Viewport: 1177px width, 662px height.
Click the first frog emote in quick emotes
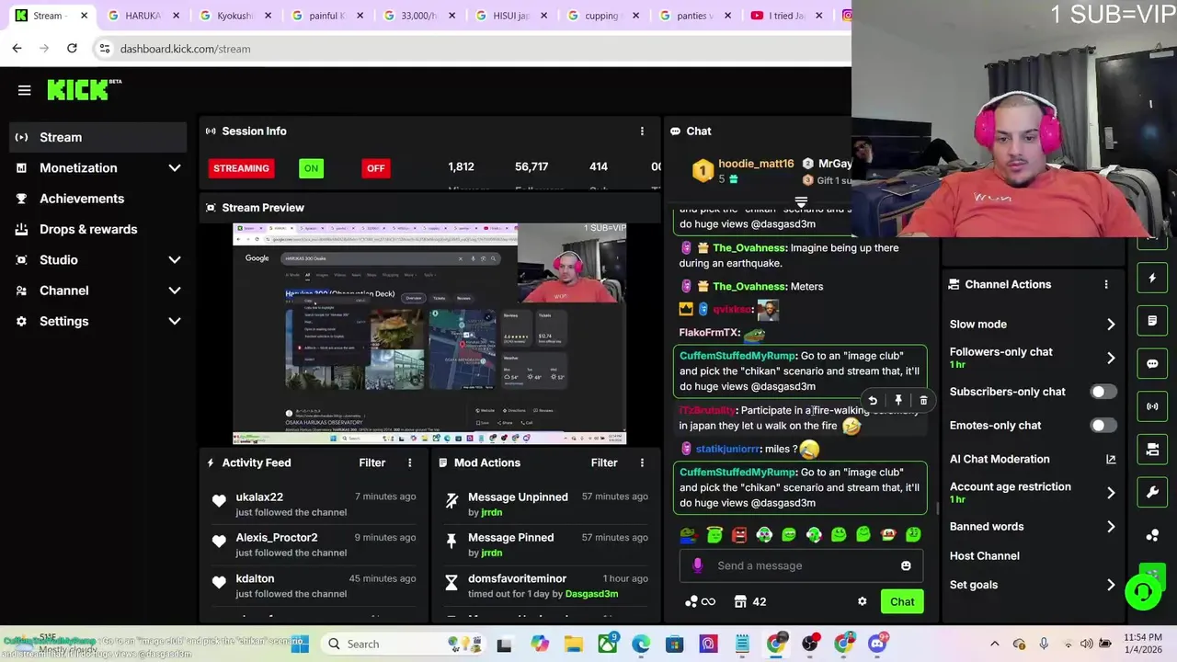click(689, 534)
